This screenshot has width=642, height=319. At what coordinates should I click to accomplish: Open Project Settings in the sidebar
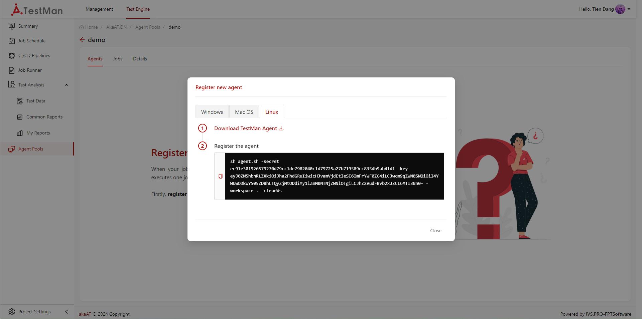[x=35, y=312]
